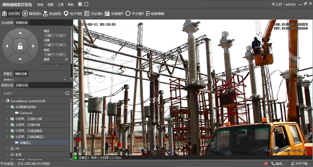The image size is (313, 167).
Task: Click the layout panel icon beside 帮助
Action: pos(80,4)
